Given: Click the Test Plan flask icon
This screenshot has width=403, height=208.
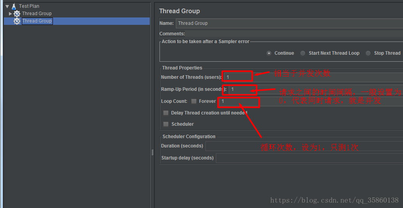Looking at the screenshot, I should (14, 6).
